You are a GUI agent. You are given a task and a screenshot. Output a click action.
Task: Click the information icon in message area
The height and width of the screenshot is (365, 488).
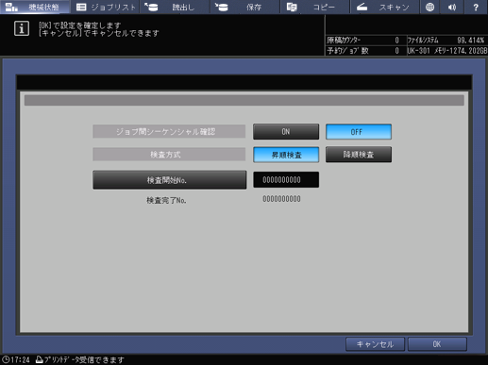coord(22,28)
